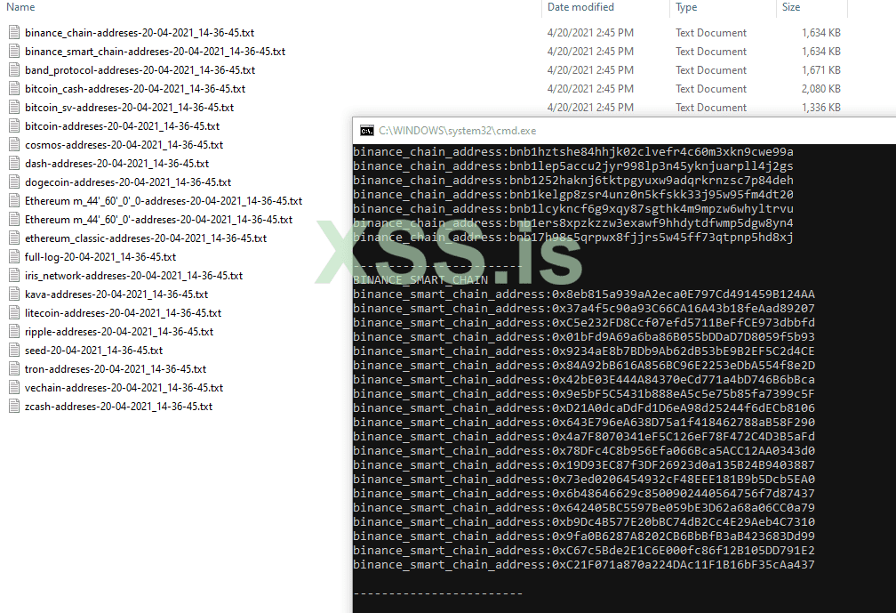Viewport: 896px width, 613px height.
Task: Click the dash-addreses file icon
Action: (x=14, y=164)
